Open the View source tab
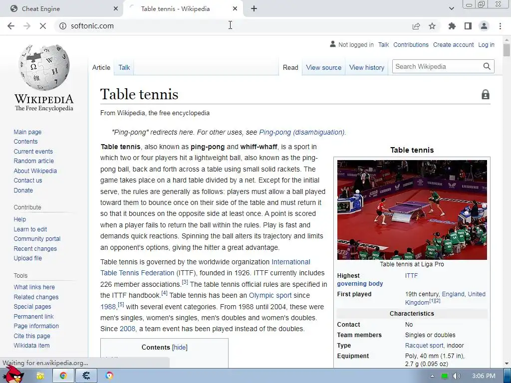 click(x=323, y=67)
